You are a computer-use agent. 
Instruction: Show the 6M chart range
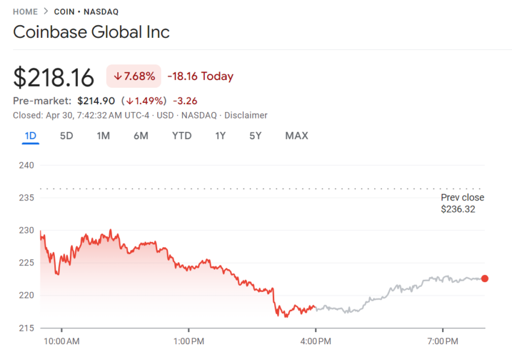coord(141,136)
